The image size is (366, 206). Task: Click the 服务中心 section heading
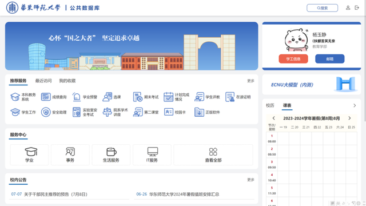tap(18, 134)
